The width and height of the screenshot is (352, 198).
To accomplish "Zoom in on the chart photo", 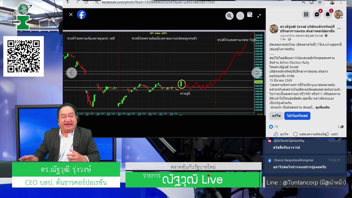I will pyautogui.click(x=229, y=16).
